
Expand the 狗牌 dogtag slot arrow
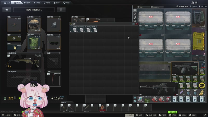(20, 43)
